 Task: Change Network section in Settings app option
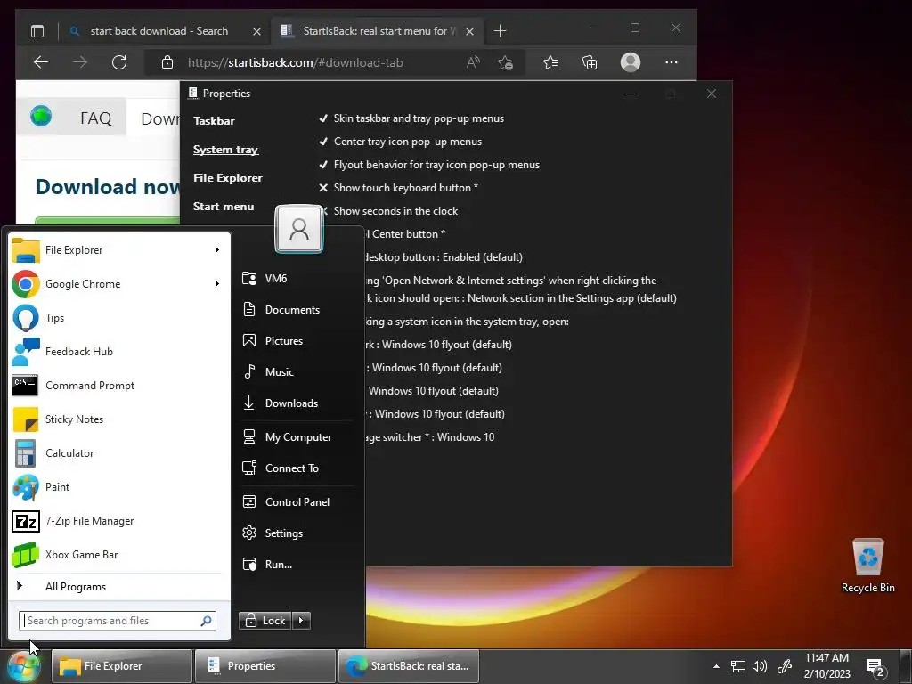[x=520, y=289]
